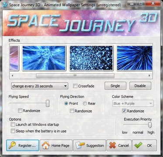Screen dimensions: 163x157
Task: Check Launch at Windows startup
Action: [13, 124]
